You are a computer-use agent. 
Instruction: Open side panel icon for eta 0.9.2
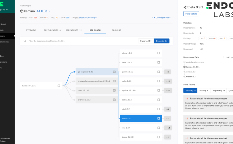coord(158,109)
